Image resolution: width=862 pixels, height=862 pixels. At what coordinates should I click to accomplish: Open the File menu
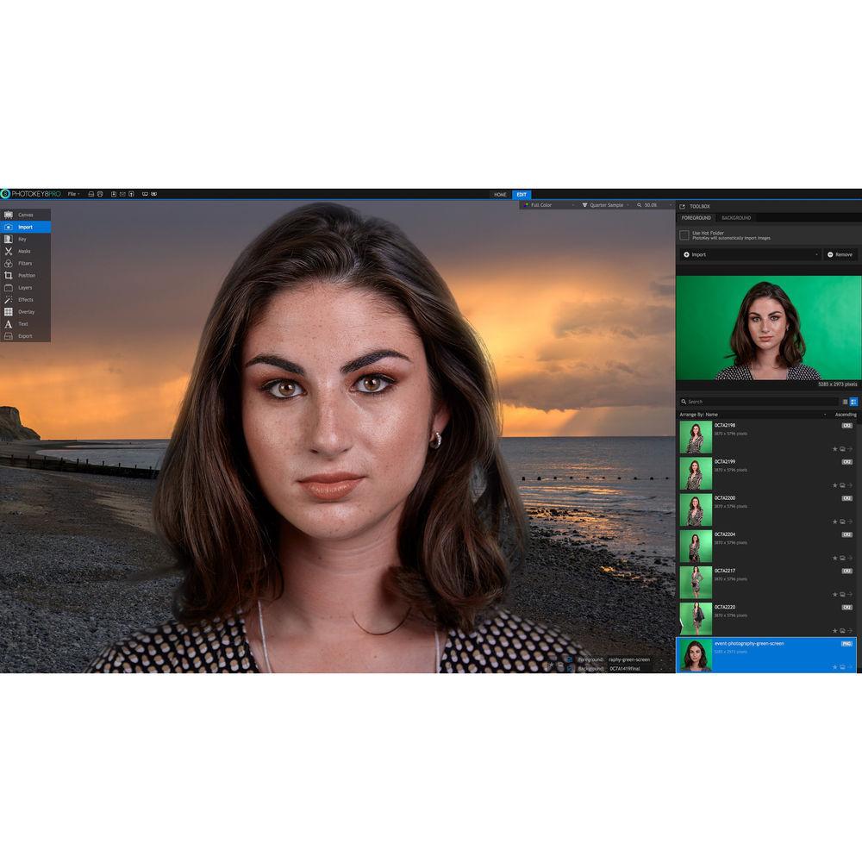pos(74,194)
